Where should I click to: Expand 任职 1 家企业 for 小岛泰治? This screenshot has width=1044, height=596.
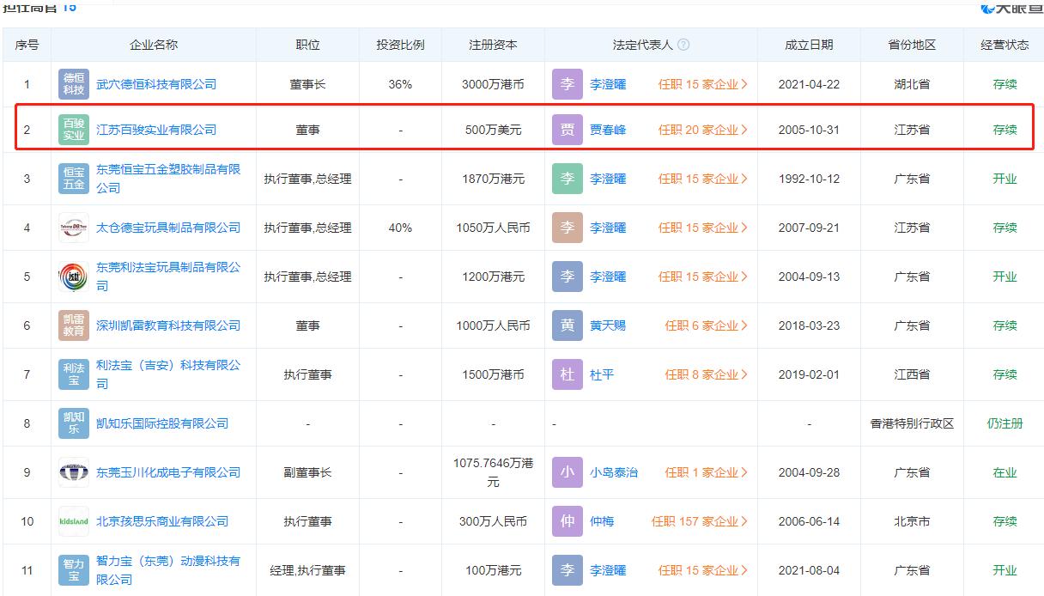[707, 472]
